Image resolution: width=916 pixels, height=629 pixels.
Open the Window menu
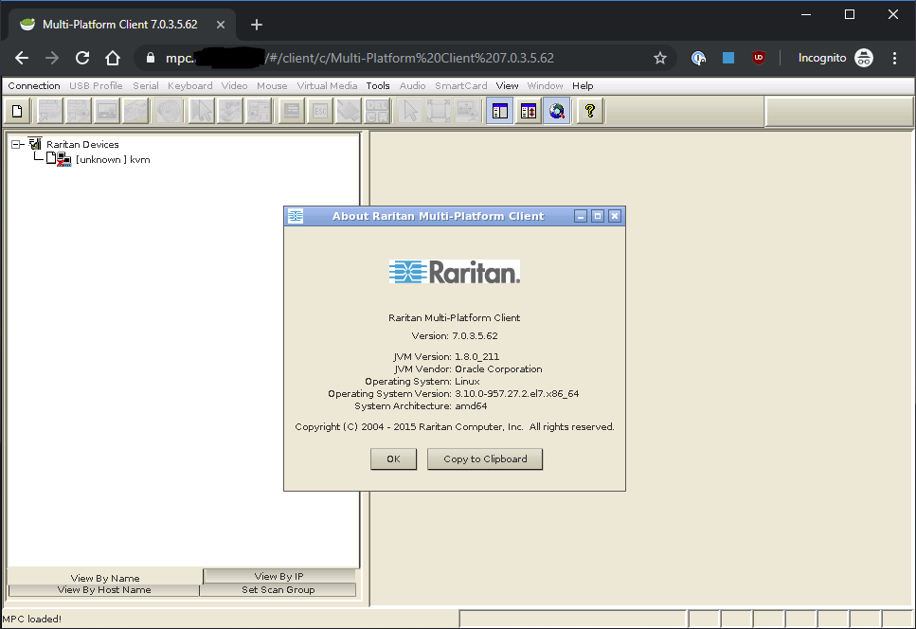545,86
